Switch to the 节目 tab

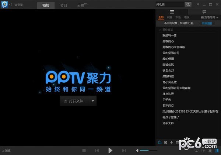pos(64,6)
